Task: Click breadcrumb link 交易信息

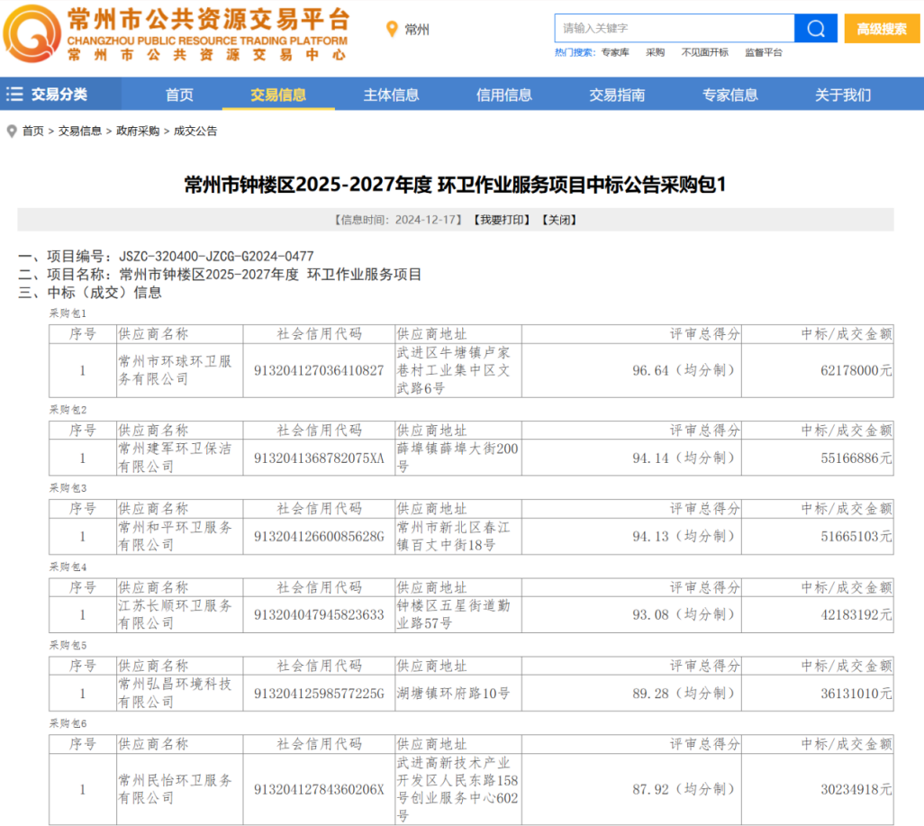Action: point(79,131)
